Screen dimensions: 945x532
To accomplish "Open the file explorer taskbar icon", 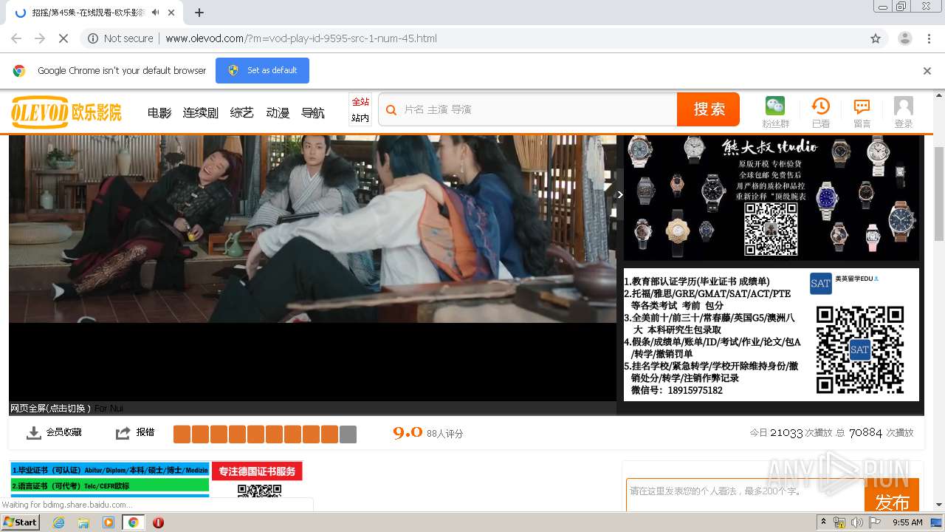I will (83, 522).
